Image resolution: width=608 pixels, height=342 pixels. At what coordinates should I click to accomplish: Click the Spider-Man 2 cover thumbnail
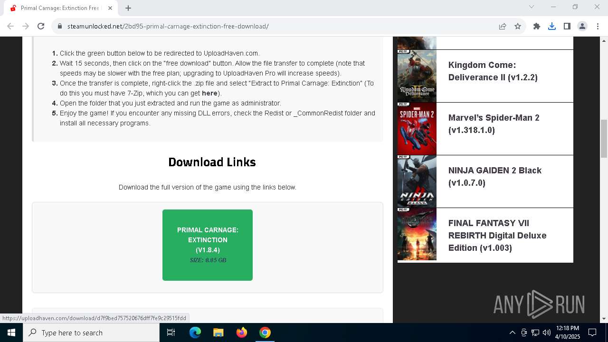pyautogui.click(x=417, y=129)
